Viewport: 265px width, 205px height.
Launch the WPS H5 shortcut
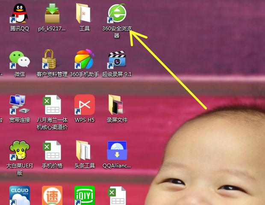(85, 105)
